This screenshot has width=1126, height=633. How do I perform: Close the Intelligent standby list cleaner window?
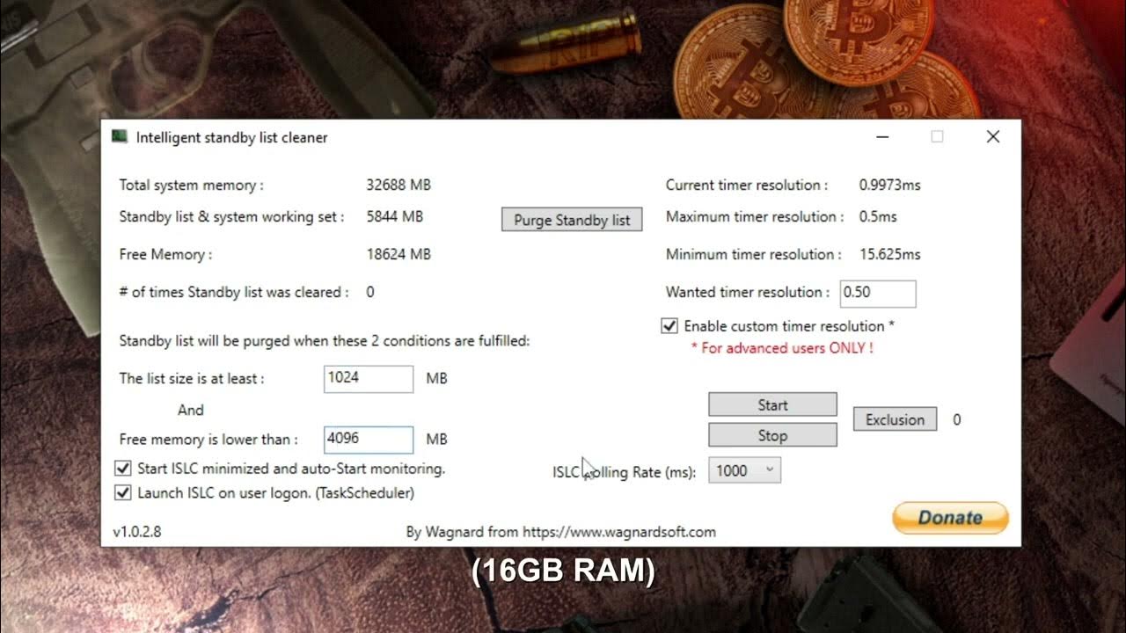tap(993, 136)
